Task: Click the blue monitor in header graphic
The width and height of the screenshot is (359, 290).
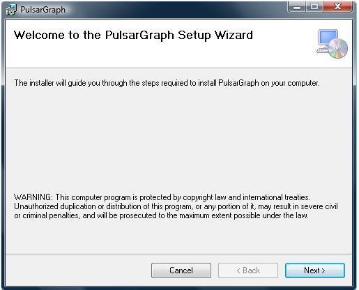Action: pos(328,38)
